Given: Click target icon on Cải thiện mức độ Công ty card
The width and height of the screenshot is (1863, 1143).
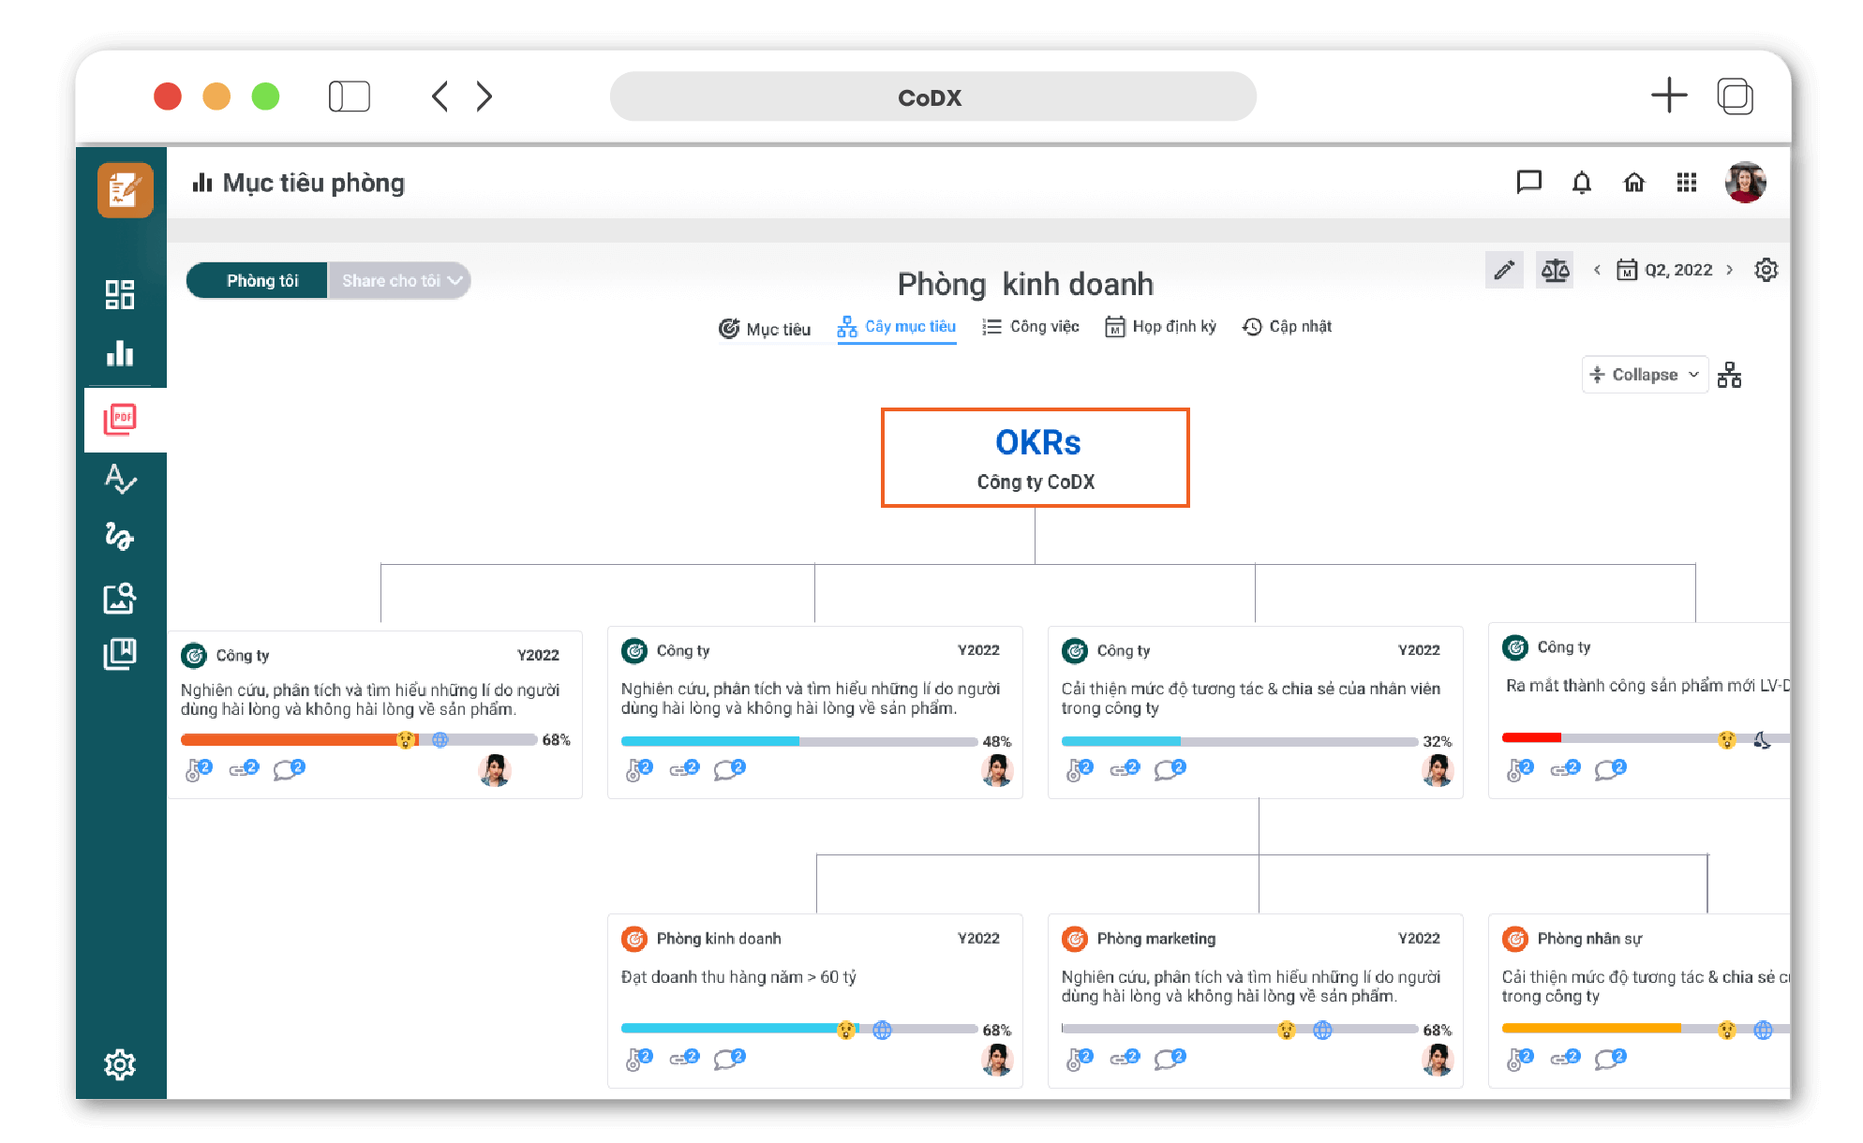Looking at the screenshot, I should coord(1075,650).
